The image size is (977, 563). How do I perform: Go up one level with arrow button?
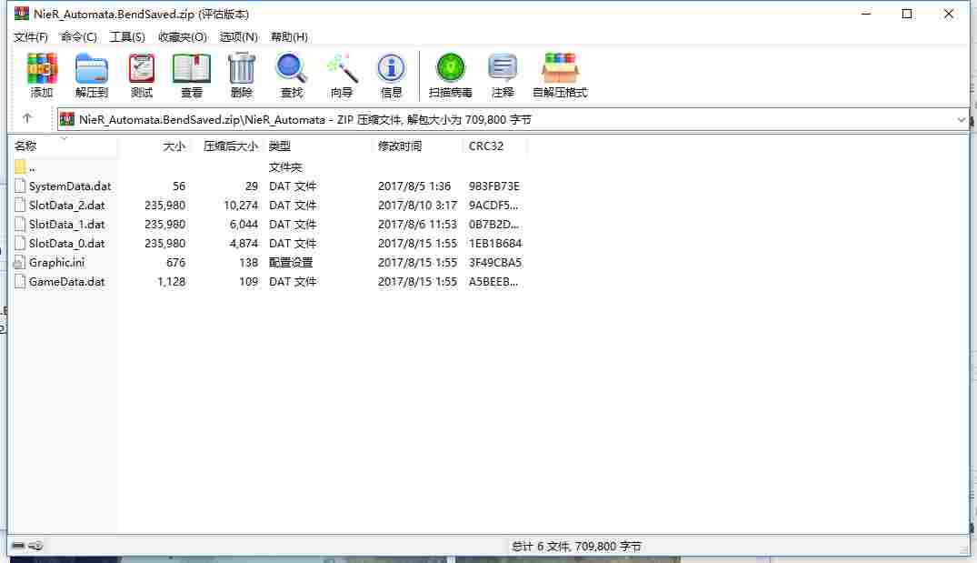26,118
